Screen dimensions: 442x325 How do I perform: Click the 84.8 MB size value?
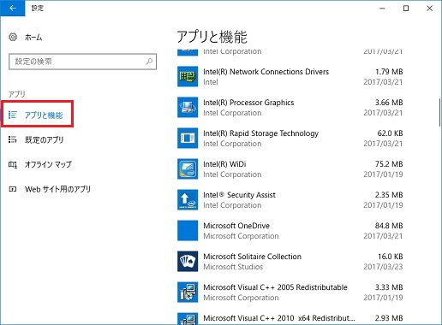coord(389,226)
